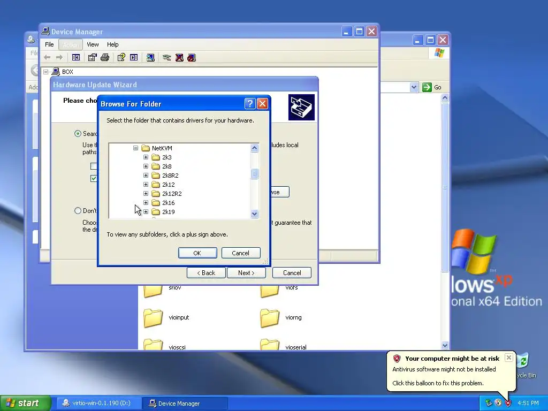Image resolution: width=548 pixels, height=411 pixels.
Task: Open the File menu in Device Manager
Action: (x=49, y=44)
